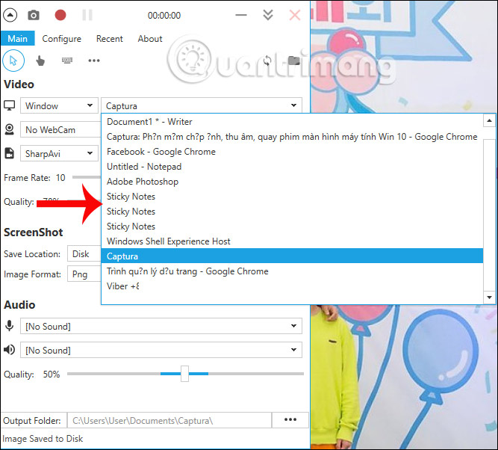
Task: Start recording with the red record button
Action: [60, 15]
